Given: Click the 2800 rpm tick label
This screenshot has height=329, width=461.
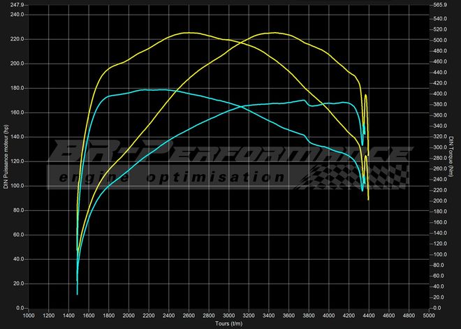Looking at the screenshot, I should [x=208, y=316].
